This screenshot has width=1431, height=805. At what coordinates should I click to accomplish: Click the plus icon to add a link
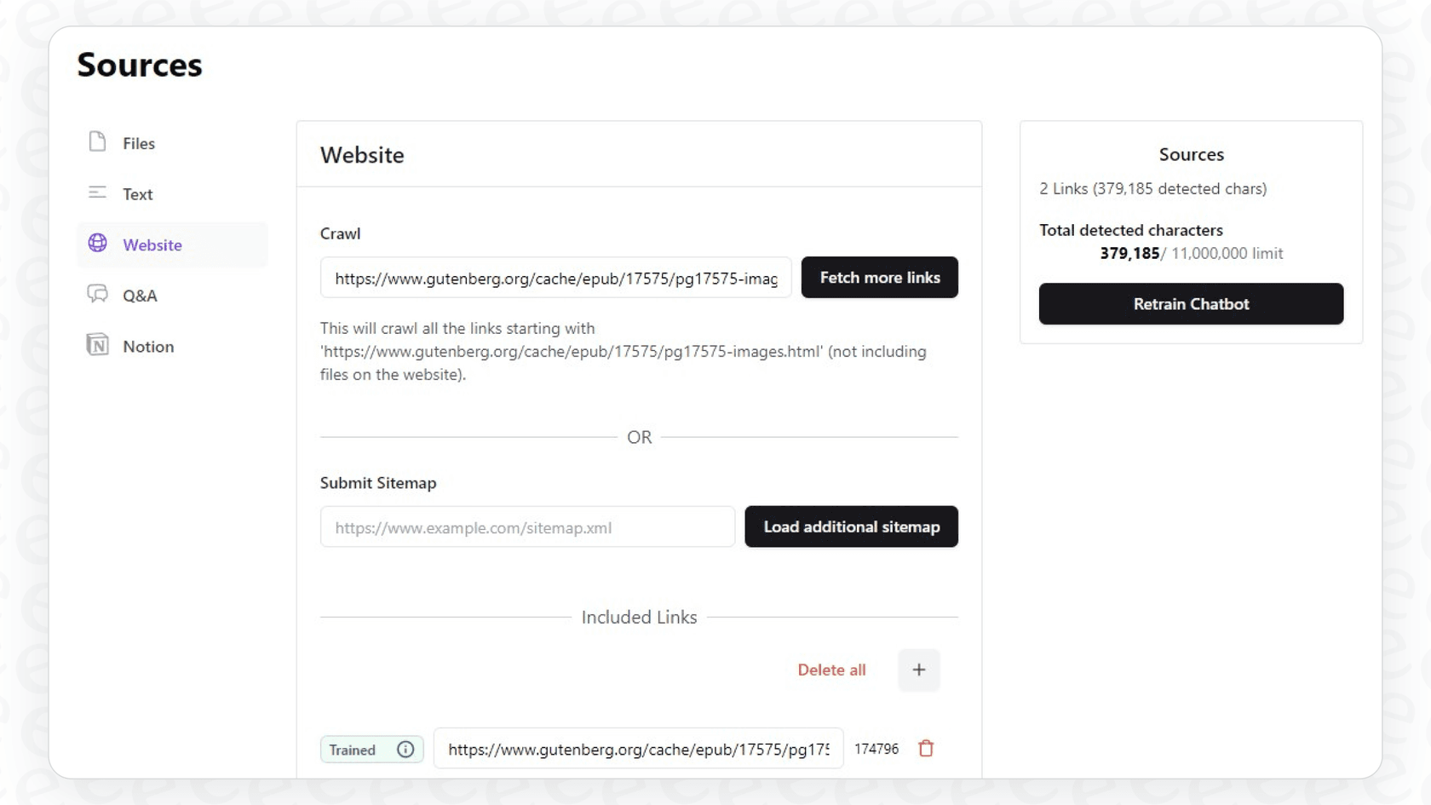[919, 670]
